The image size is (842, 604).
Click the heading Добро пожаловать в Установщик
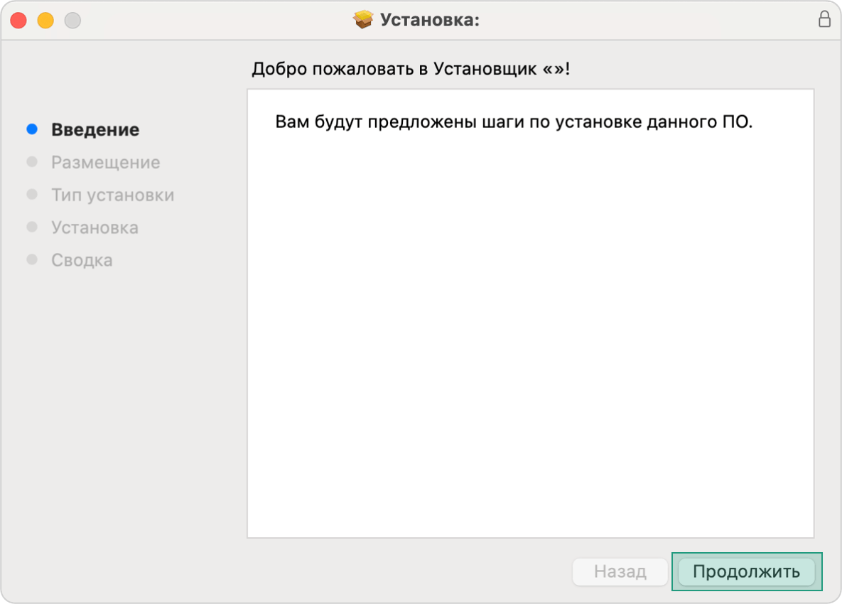pos(411,69)
